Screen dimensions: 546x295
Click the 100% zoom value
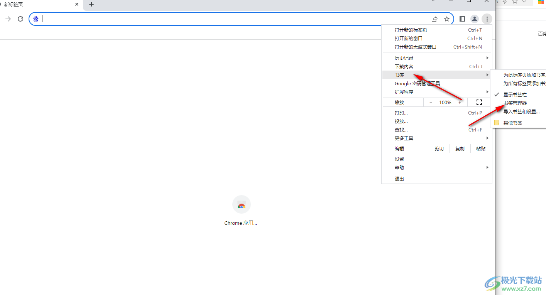445,103
